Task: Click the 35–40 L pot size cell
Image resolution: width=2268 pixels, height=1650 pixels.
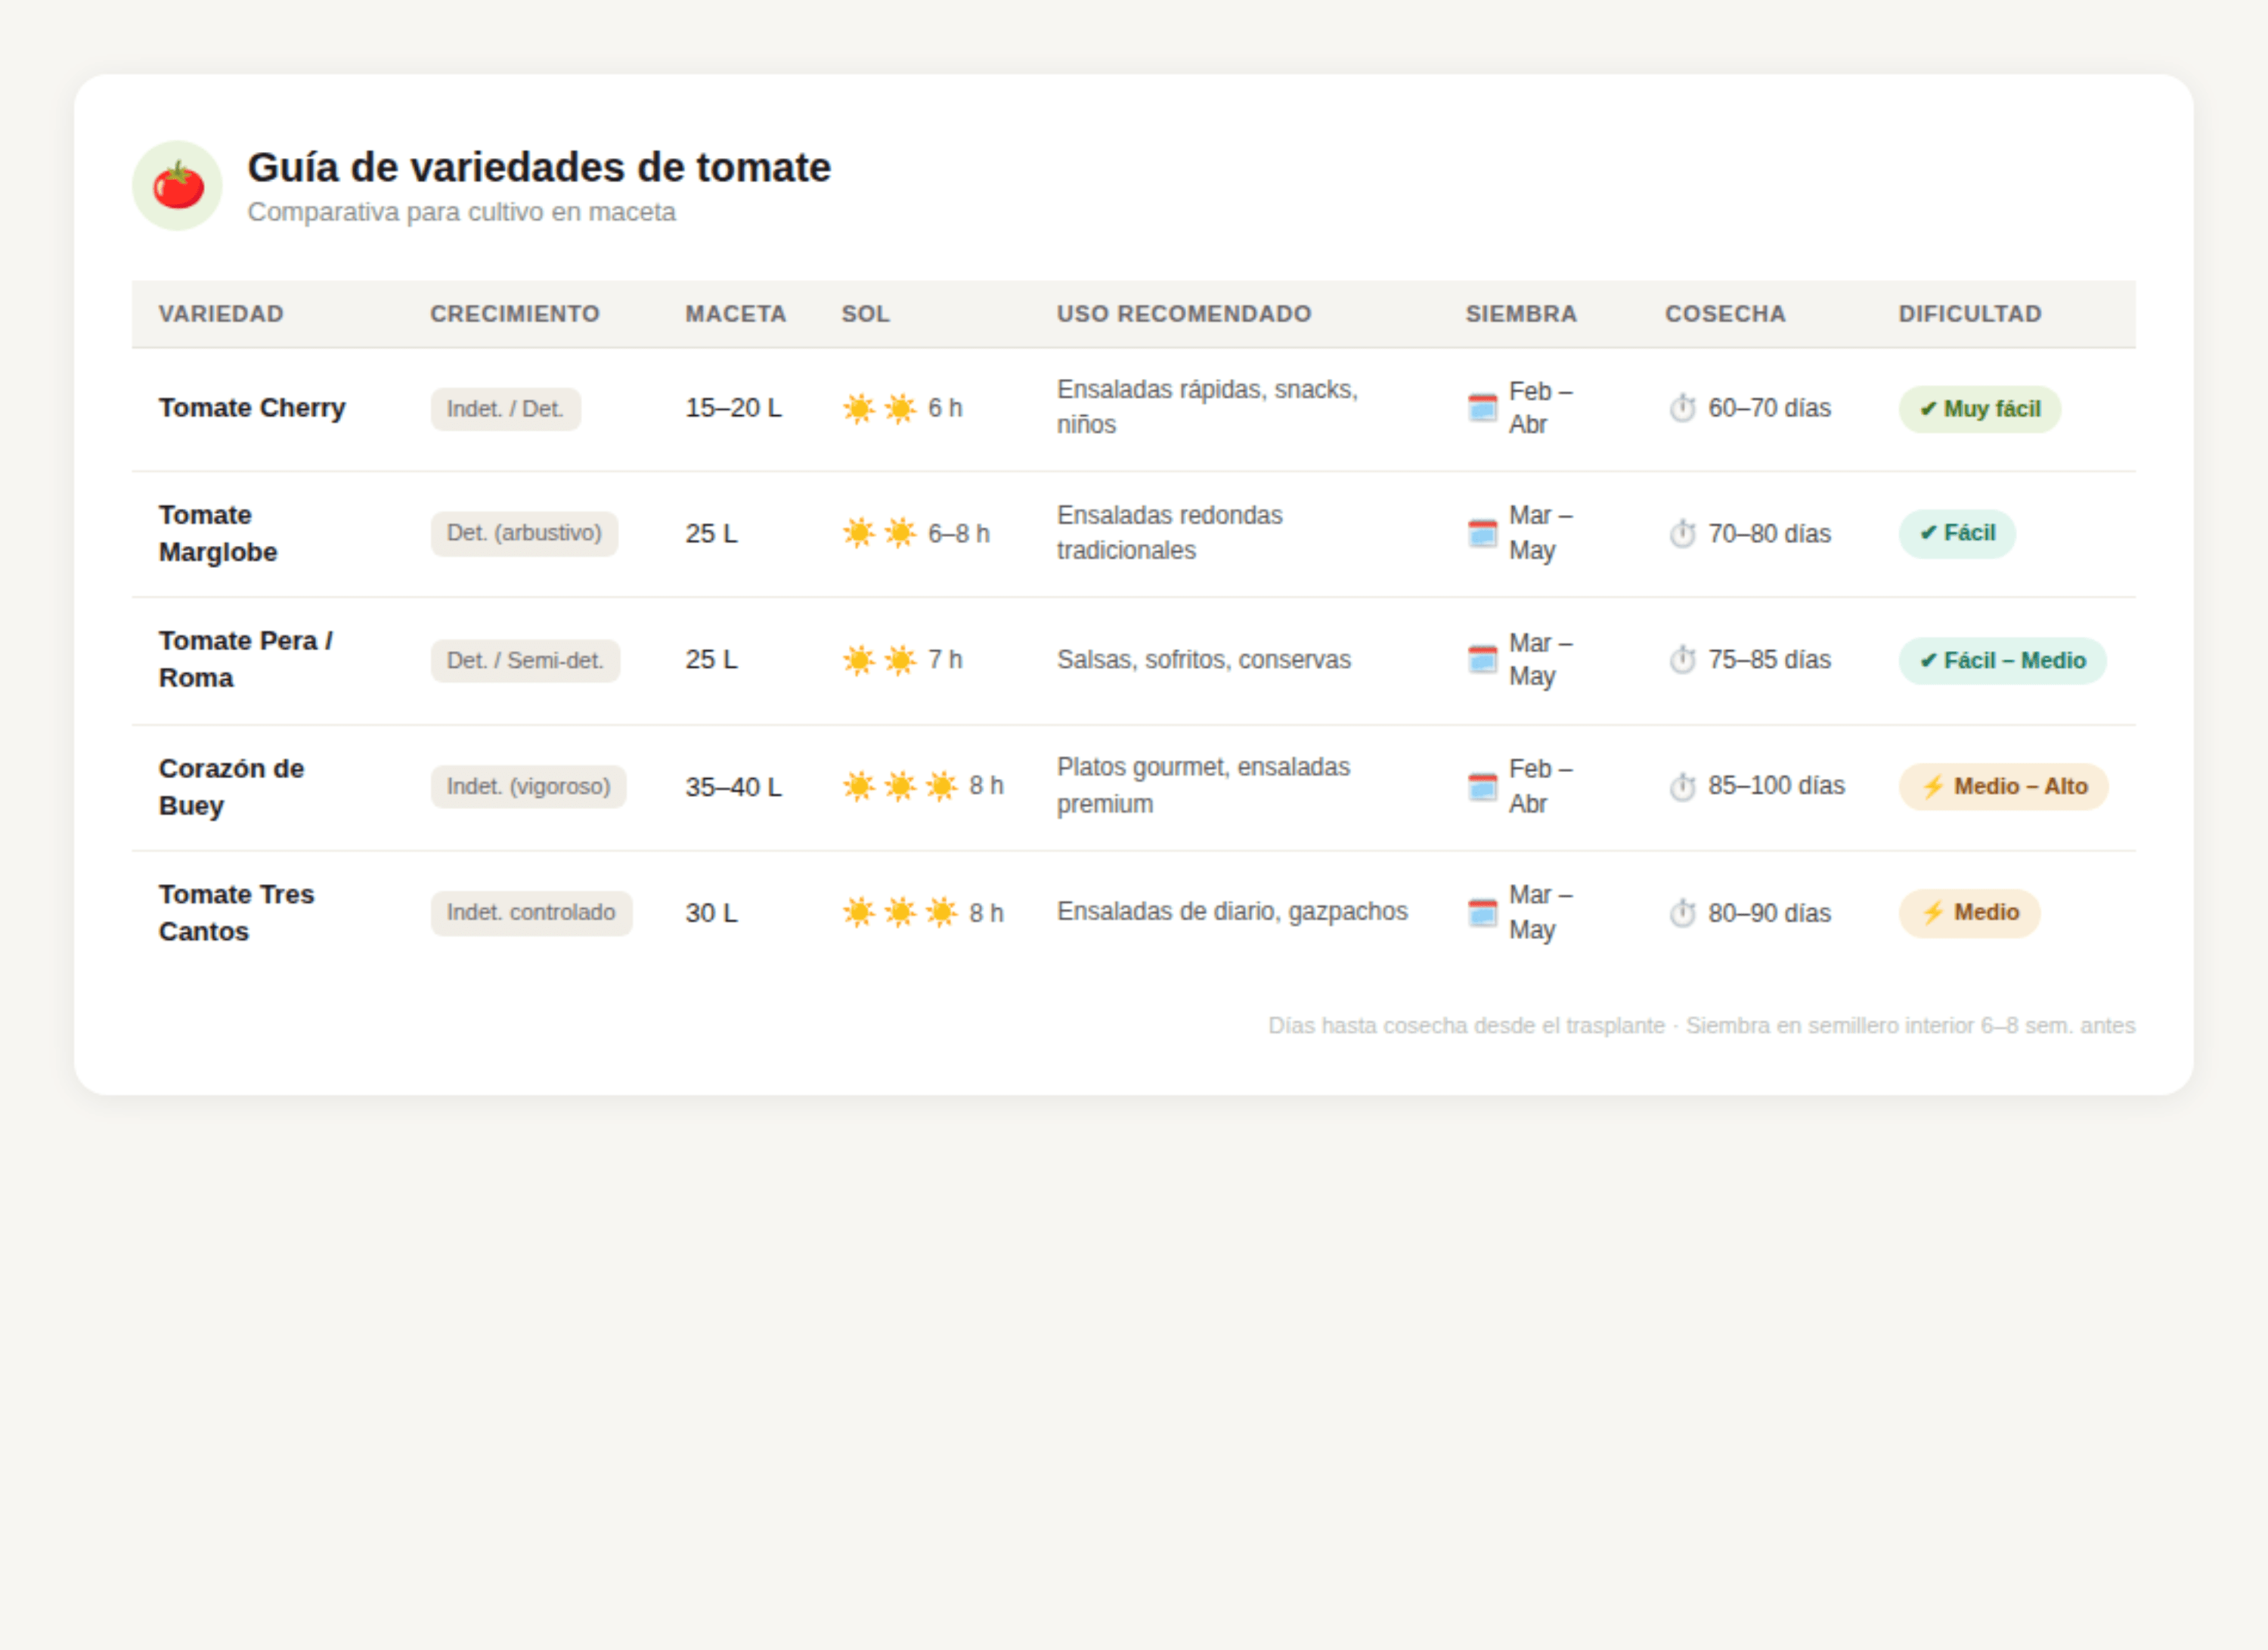Action: [x=734, y=787]
